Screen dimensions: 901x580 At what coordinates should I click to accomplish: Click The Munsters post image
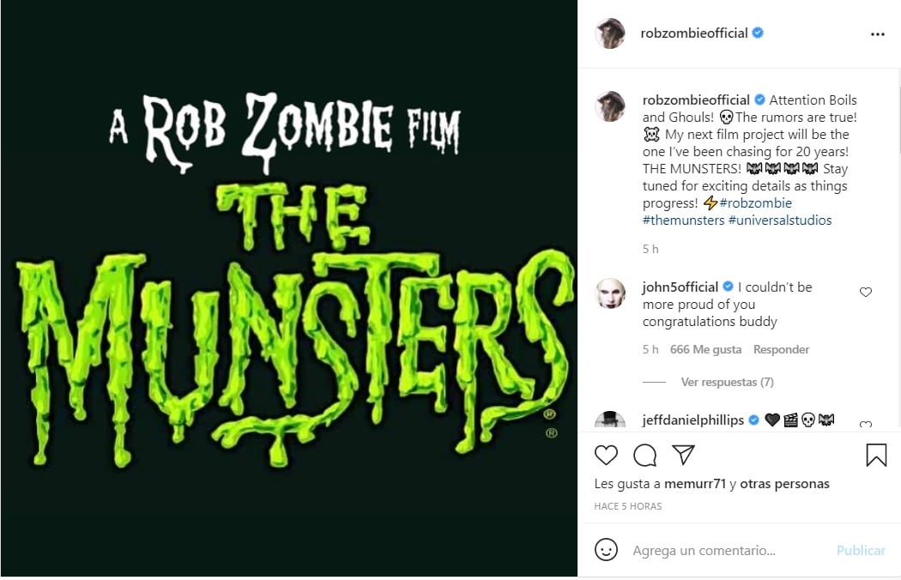pos(288,290)
